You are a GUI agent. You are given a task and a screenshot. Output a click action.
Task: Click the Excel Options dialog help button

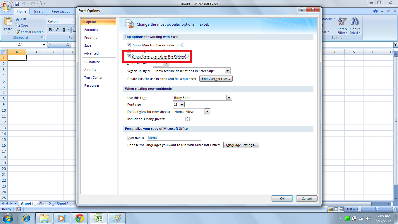[302, 9]
